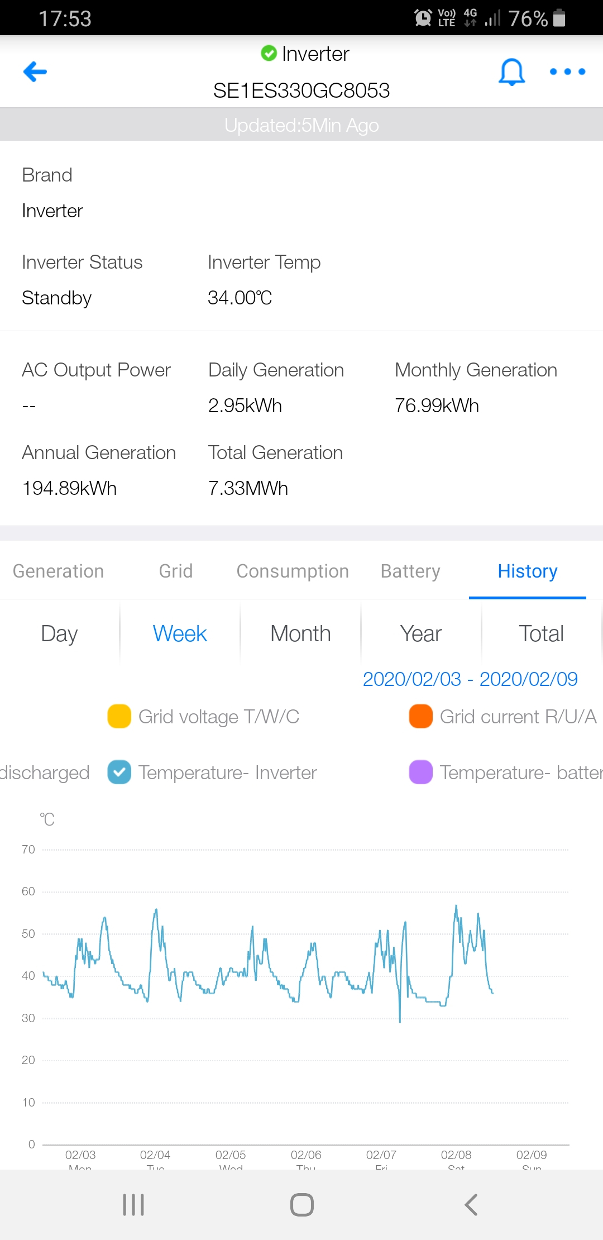Enable the Grid current R/U/A series
This screenshot has height=1240, width=603.
(x=421, y=717)
